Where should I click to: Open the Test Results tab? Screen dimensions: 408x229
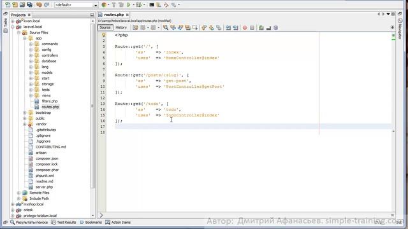tap(64, 223)
